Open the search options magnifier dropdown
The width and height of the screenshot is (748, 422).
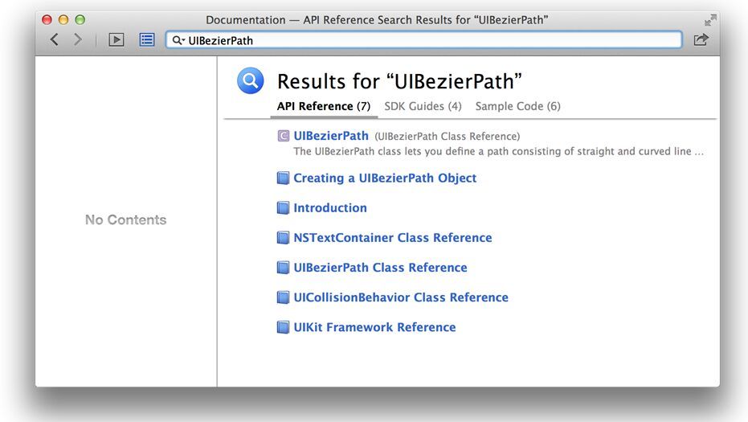pos(178,40)
